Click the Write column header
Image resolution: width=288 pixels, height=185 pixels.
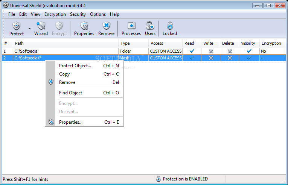tap(210, 43)
